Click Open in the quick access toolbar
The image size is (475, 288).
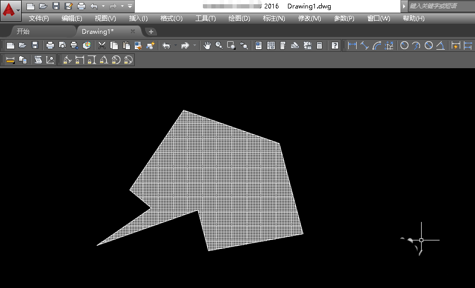point(43,6)
